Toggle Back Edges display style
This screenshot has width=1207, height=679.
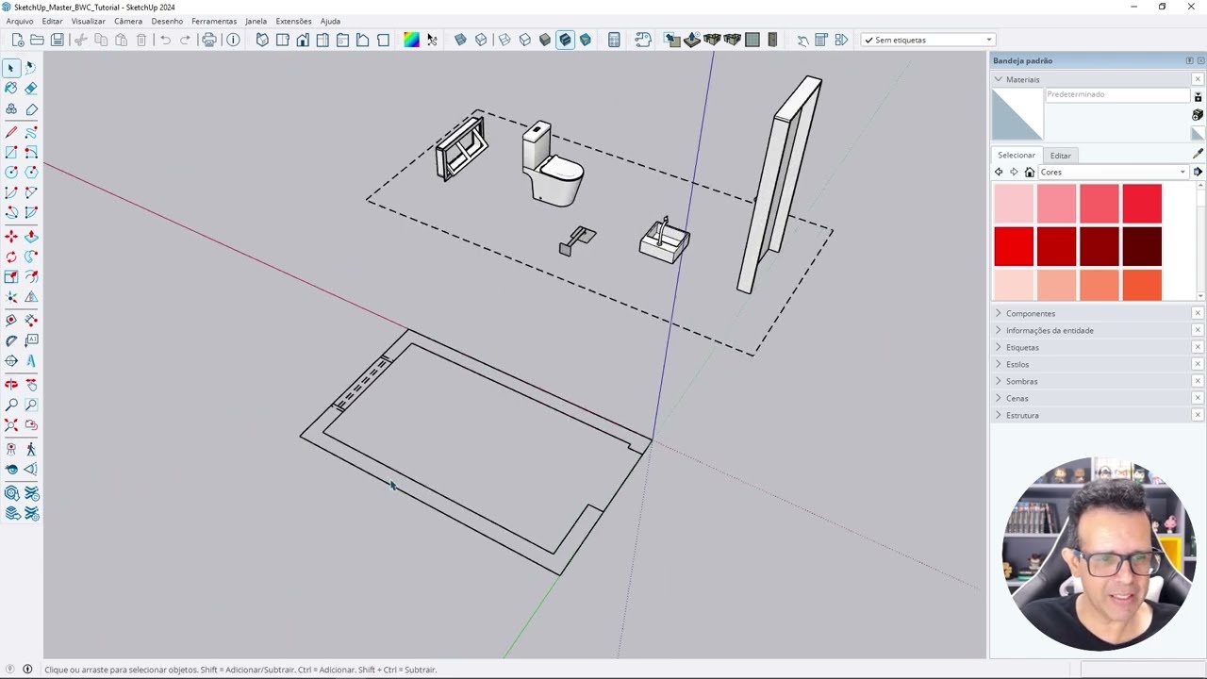point(481,40)
